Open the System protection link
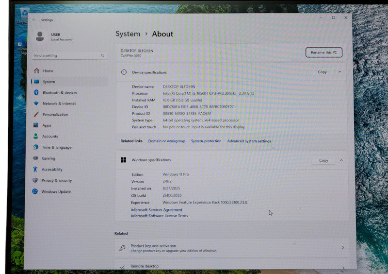 coord(206,141)
